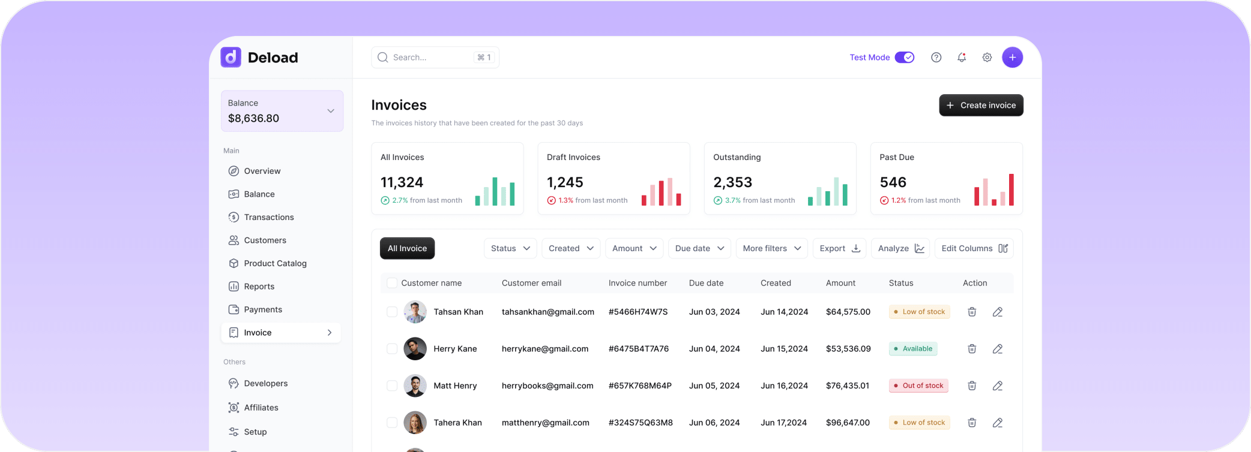Open the Amount filter dropdown
The width and height of the screenshot is (1251, 452).
(634, 248)
